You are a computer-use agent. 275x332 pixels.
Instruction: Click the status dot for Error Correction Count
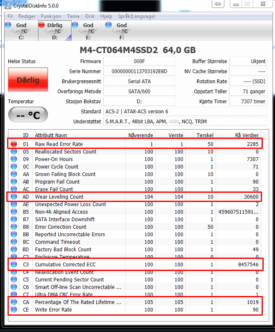[14, 227]
